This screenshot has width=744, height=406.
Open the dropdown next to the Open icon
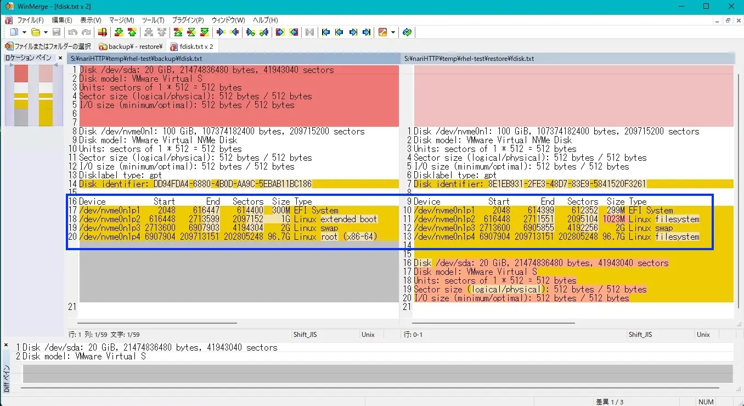click(x=44, y=32)
